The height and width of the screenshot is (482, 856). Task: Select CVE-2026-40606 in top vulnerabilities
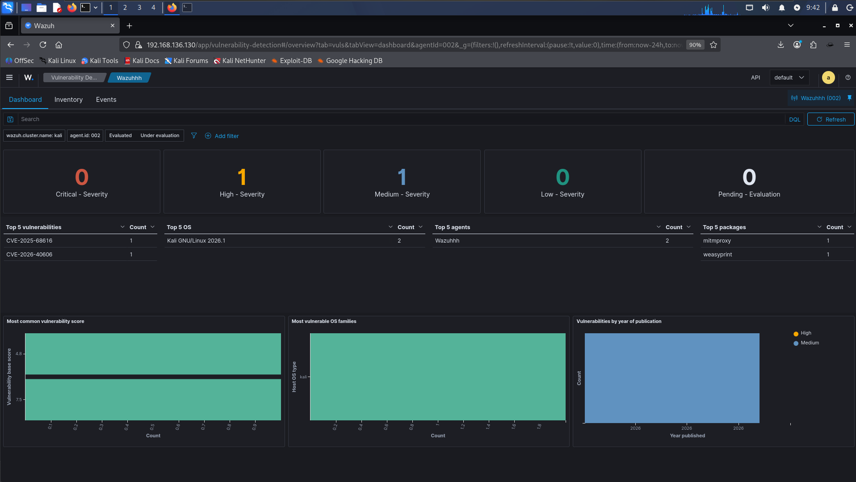coord(29,254)
